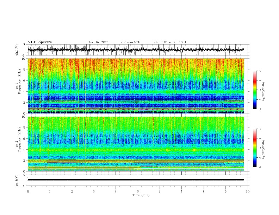Click the "-5" label on ch.2 color bar
Viewport: 279px width, 215px height.
coord(260,148)
